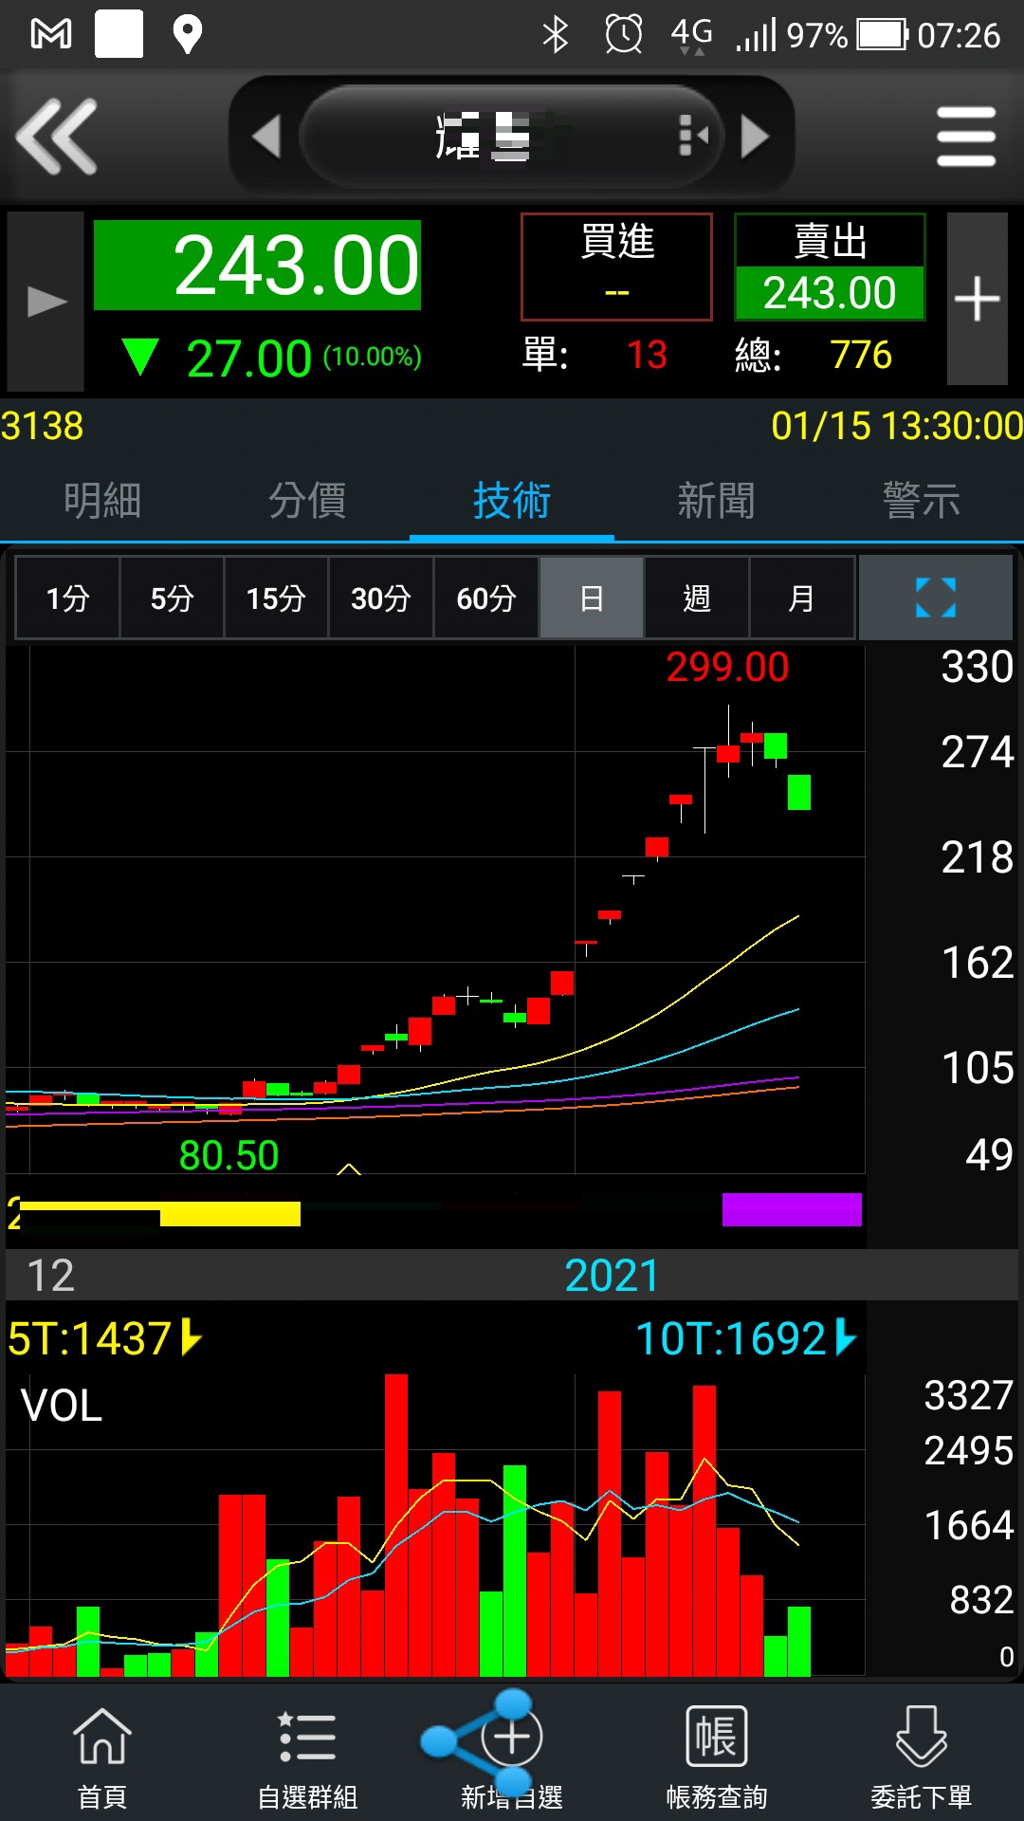Tap the plus icon beside sell price
Screen dimensions: 1024x1821
pyautogui.click(x=977, y=300)
